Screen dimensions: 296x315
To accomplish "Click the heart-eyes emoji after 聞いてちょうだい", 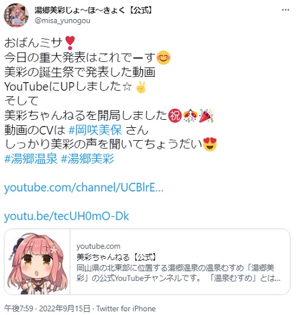I will tap(210, 145).
